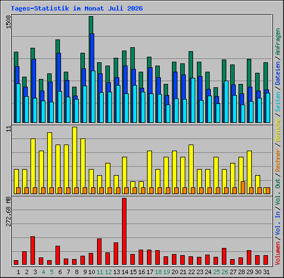Click the 1508 y-axis maximum label
Viewport: 284px width, 278px height.
[x=9, y=22]
